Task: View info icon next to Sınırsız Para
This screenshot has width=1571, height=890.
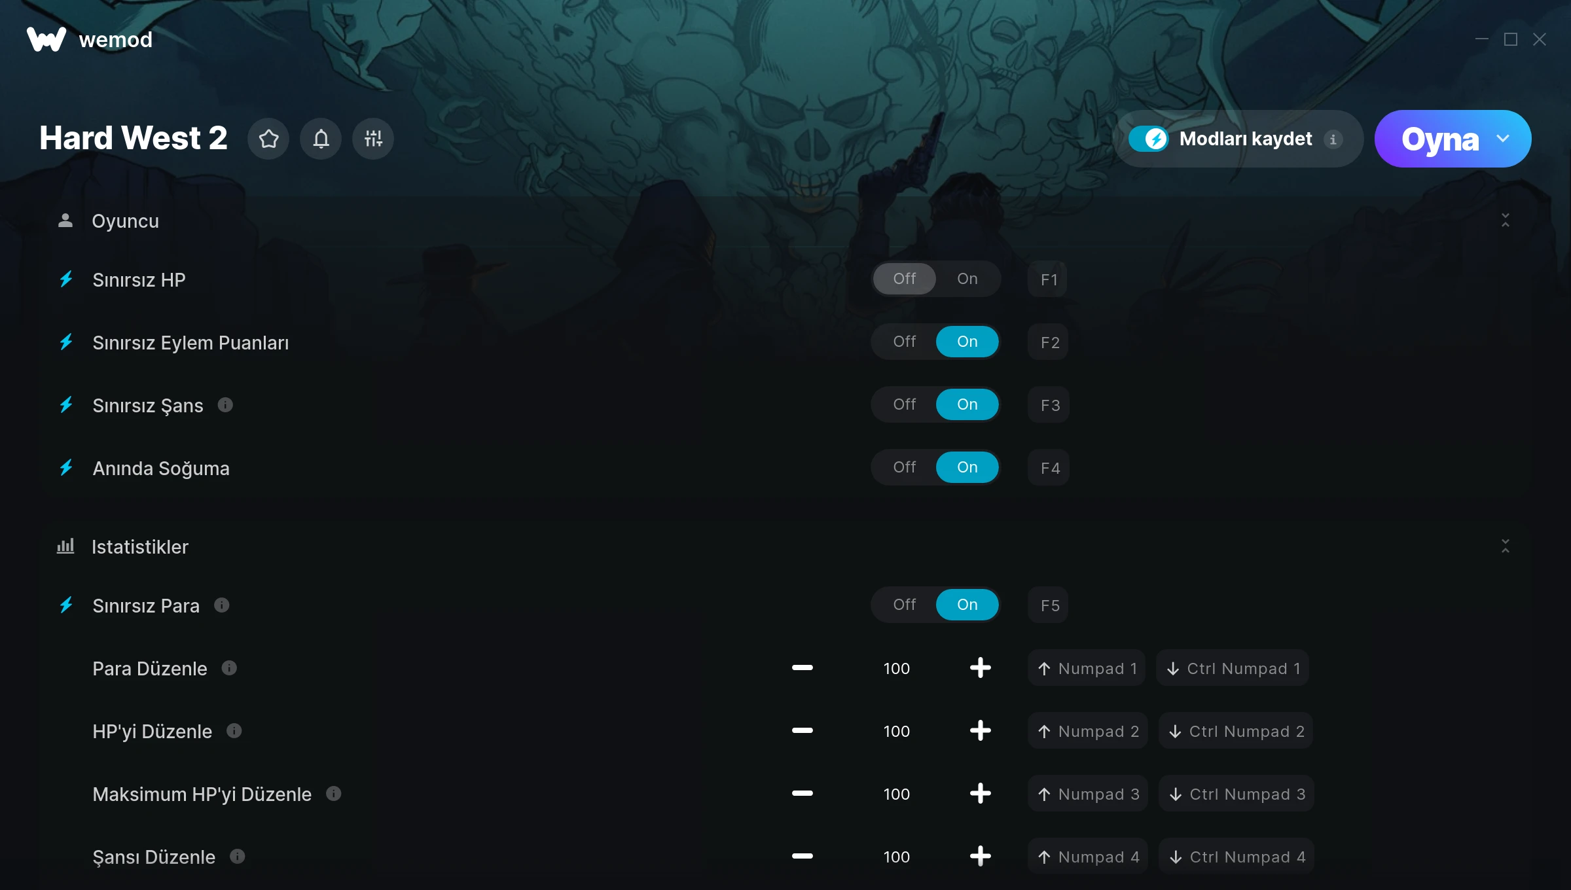Action: coord(222,605)
